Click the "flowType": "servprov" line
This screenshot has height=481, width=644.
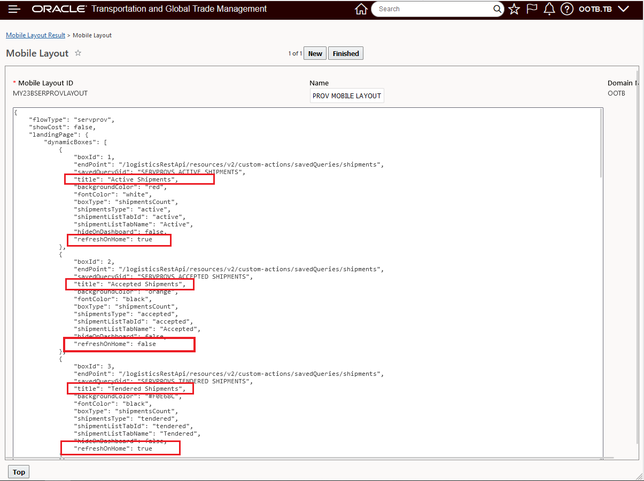click(72, 120)
